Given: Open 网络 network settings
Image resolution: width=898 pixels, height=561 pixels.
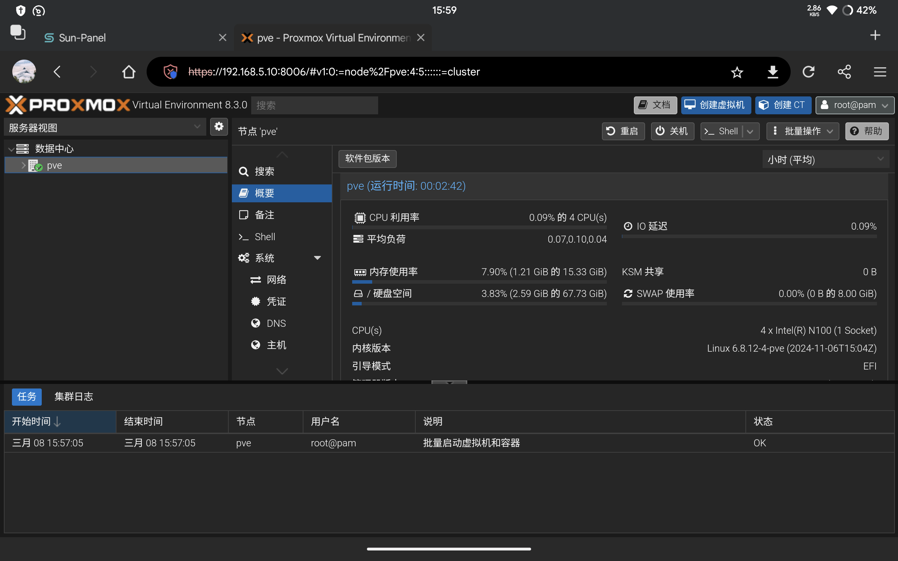Looking at the screenshot, I should [282, 280].
